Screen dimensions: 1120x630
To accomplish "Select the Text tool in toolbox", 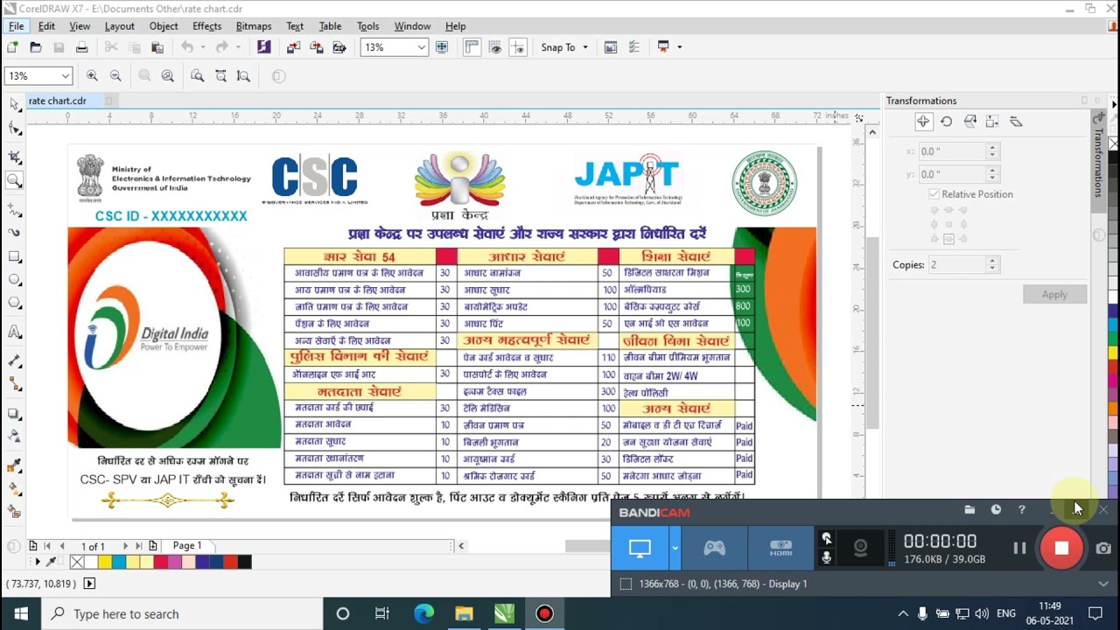I will pyautogui.click(x=14, y=332).
